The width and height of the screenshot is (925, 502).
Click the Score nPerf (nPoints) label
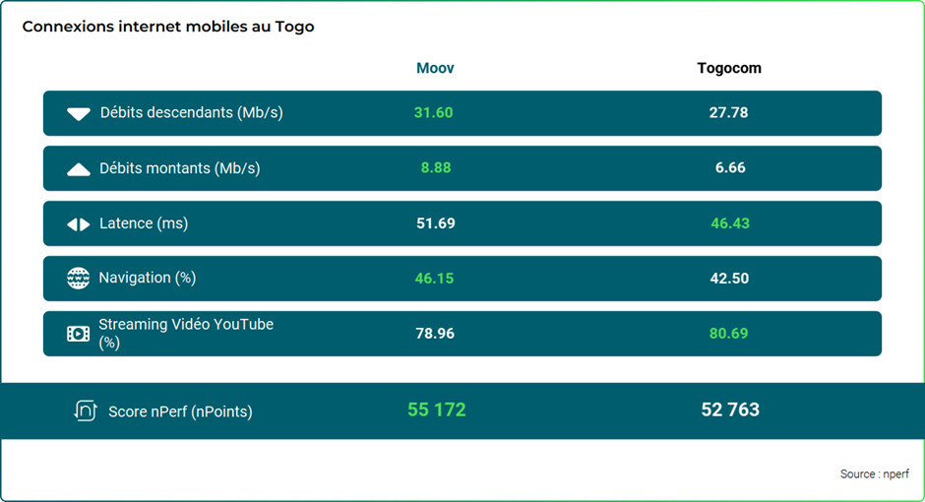(x=180, y=411)
